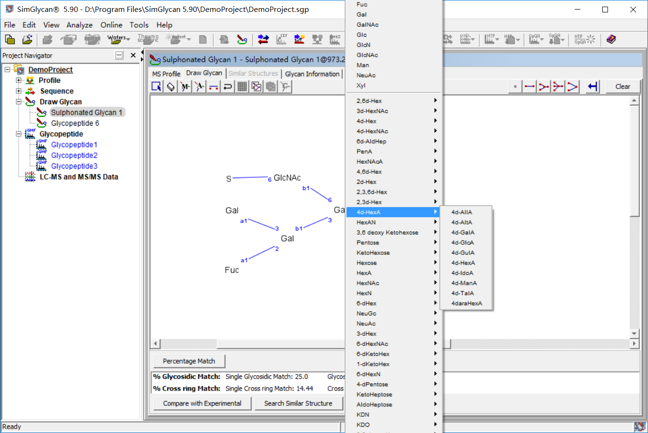Click Compare with Experimental button
The width and height of the screenshot is (648, 433).
tap(202, 403)
